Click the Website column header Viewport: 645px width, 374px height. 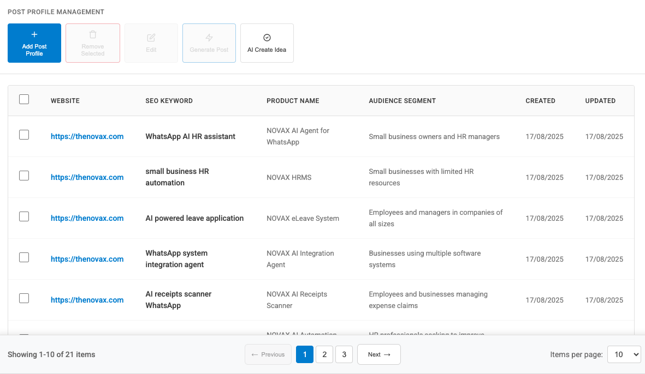pyautogui.click(x=65, y=100)
